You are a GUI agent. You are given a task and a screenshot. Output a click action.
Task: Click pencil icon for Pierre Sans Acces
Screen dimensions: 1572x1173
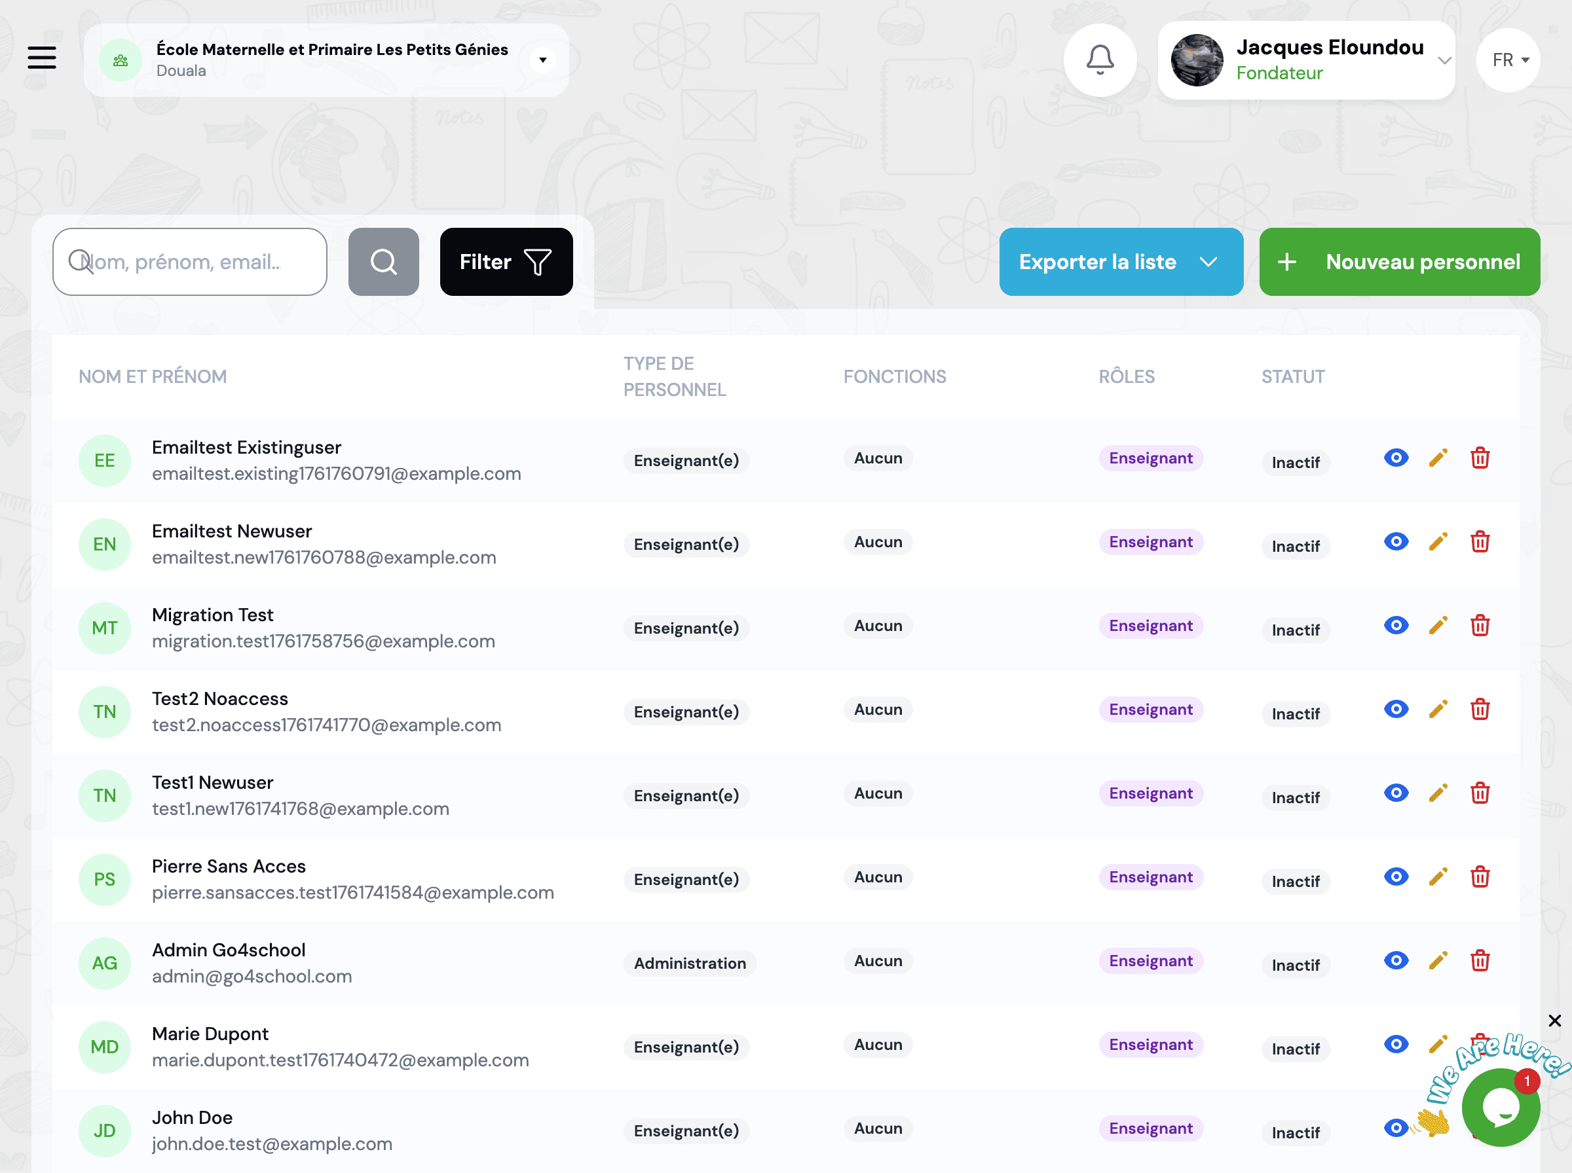[x=1438, y=878]
